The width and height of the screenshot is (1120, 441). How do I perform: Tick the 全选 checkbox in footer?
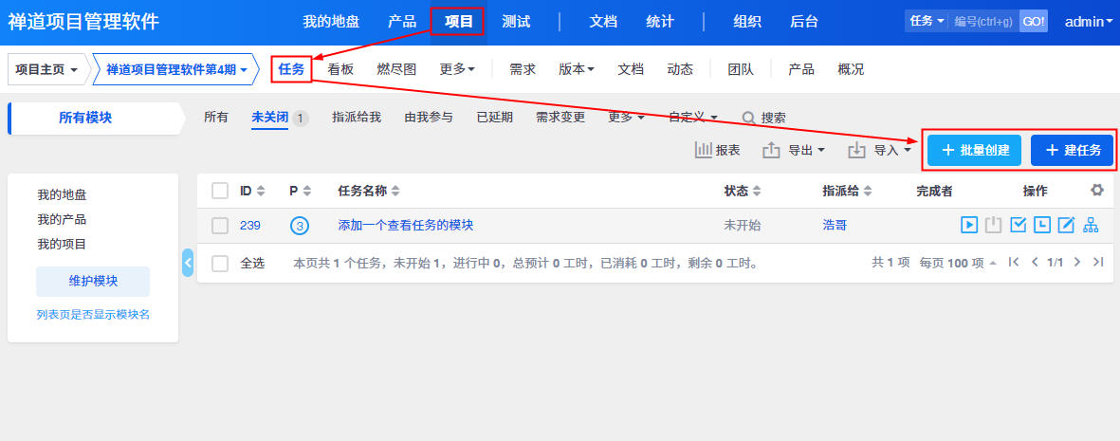220,263
